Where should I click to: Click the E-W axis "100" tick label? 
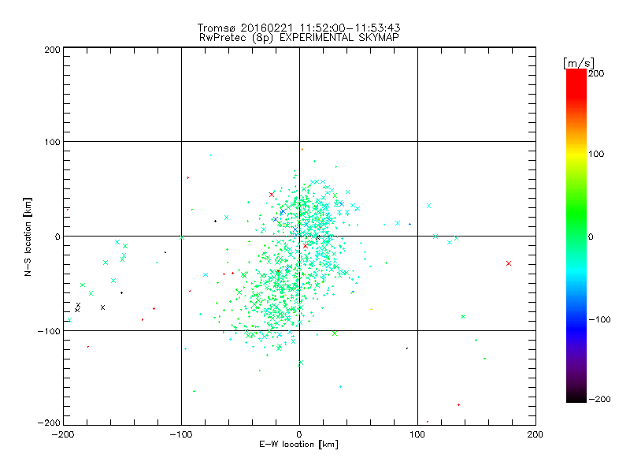click(417, 435)
